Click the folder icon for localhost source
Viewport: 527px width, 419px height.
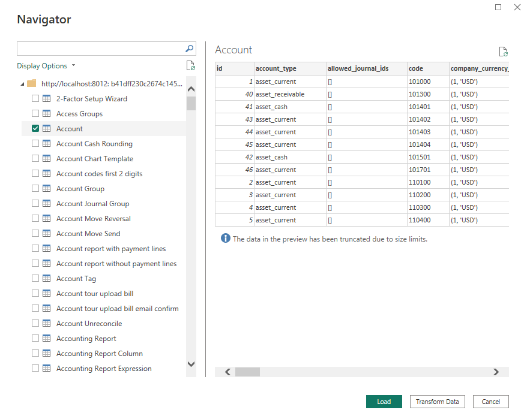coord(32,84)
